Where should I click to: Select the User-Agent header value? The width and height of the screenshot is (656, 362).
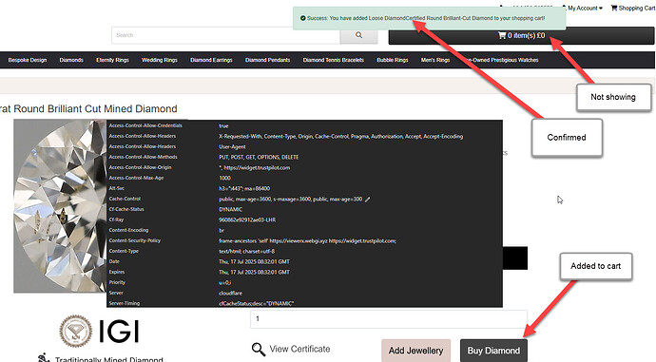click(x=232, y=146)
